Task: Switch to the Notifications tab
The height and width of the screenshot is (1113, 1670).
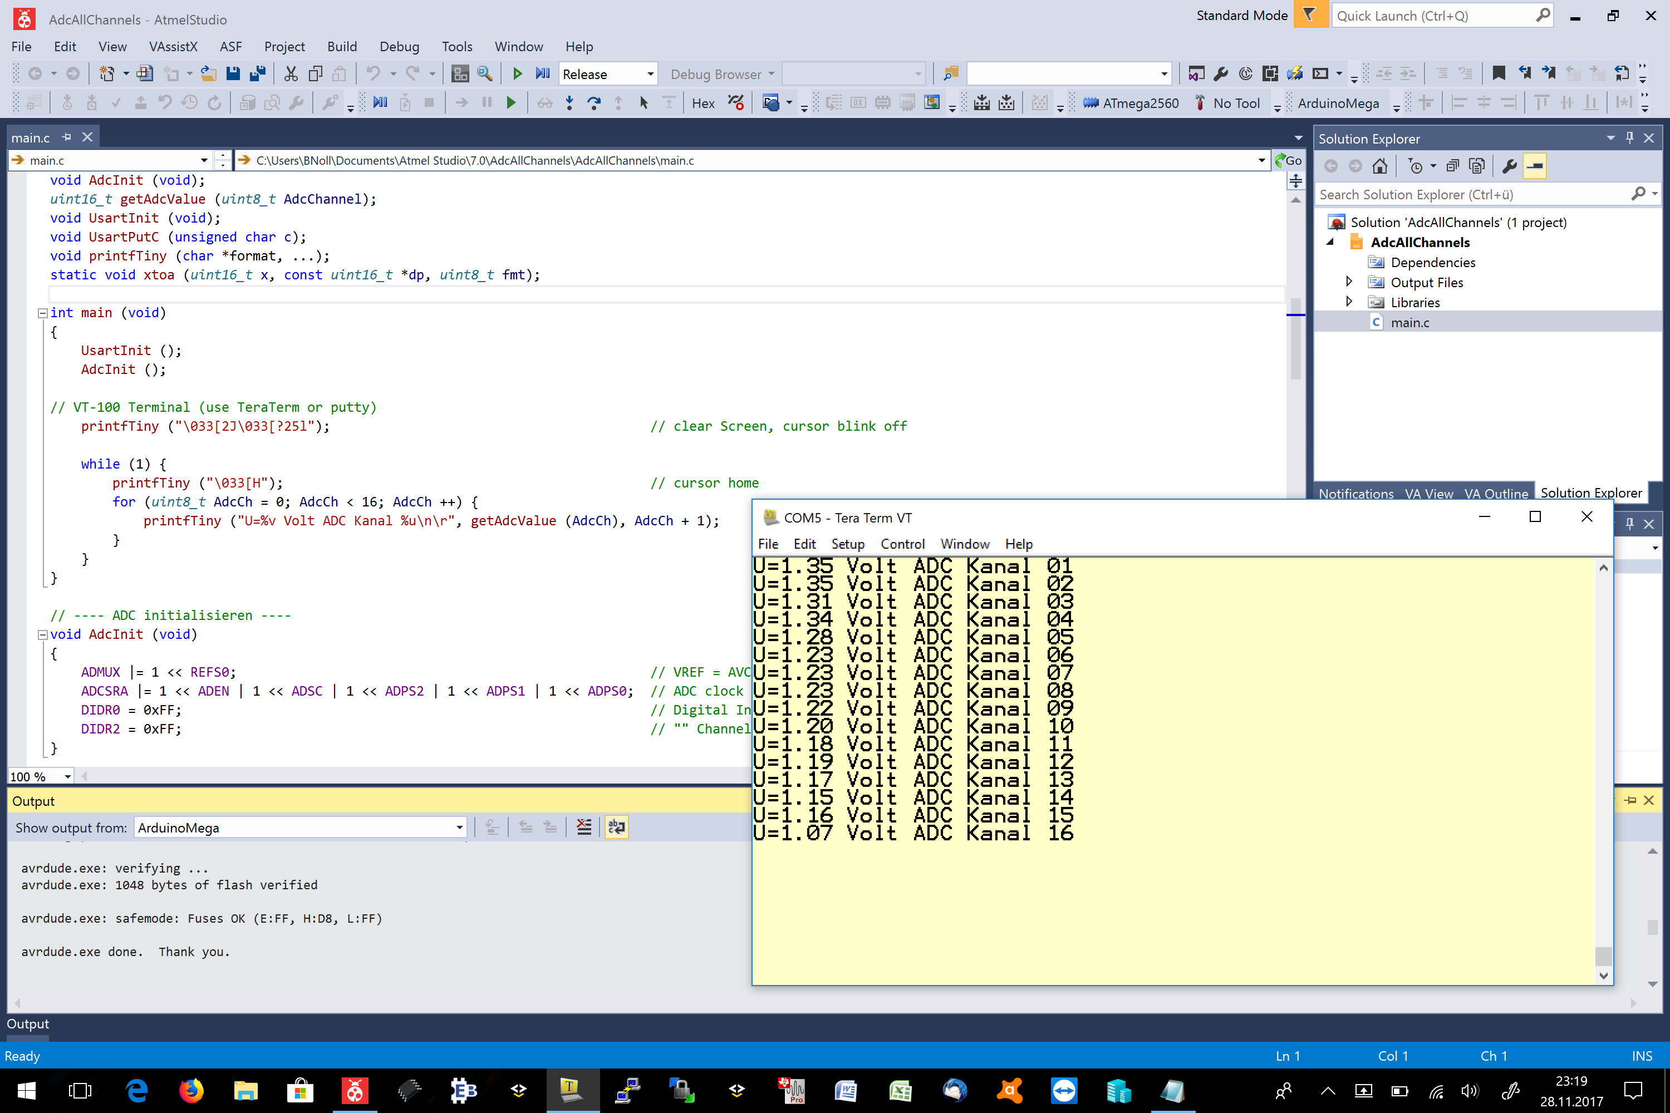Action: tap(1355, 493)
